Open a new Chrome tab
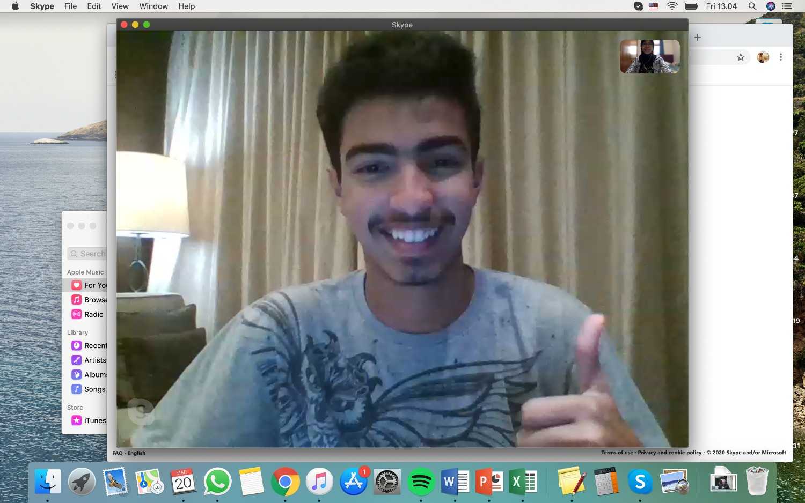 (698, 38)
